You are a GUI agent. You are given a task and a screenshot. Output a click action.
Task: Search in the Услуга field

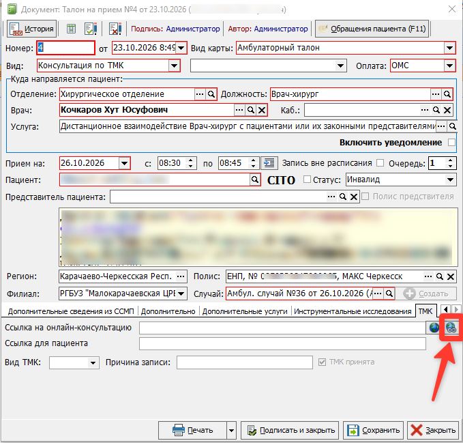click(x=452, y=126)
